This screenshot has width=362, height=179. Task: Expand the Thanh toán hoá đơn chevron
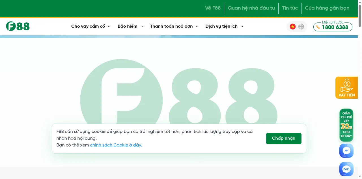pyautogui.click(x=197, y=27)
